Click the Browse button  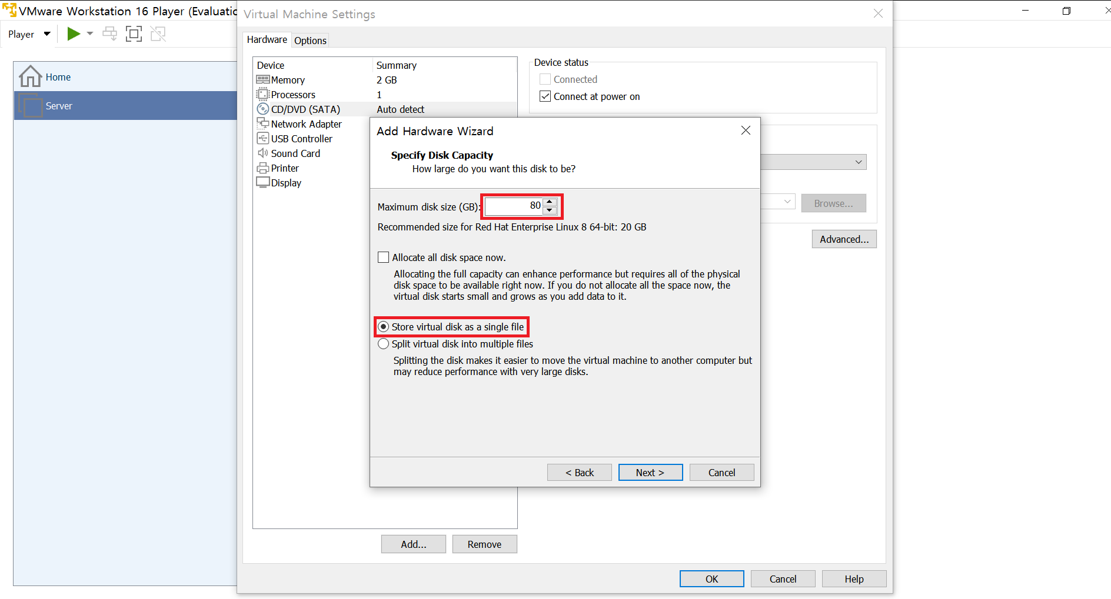(833, 203)
